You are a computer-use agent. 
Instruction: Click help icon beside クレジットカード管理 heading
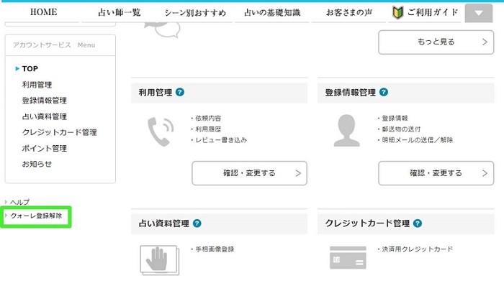pyautogui.click(x=418, y=223)
